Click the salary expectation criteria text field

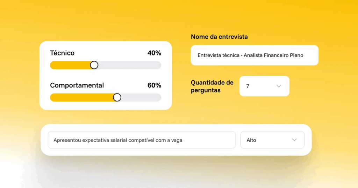pos(142,140)
